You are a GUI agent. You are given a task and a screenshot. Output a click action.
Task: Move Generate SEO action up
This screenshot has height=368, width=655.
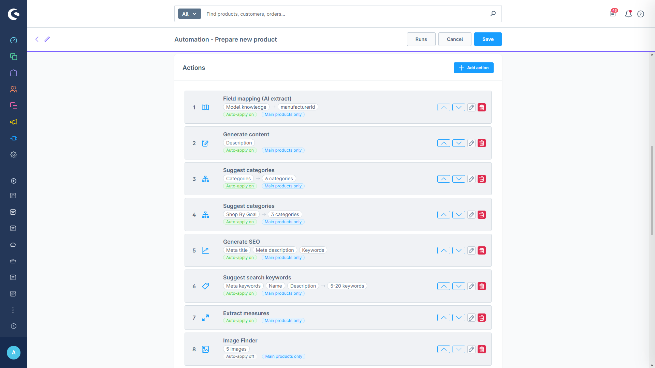(x=444, y=250)
